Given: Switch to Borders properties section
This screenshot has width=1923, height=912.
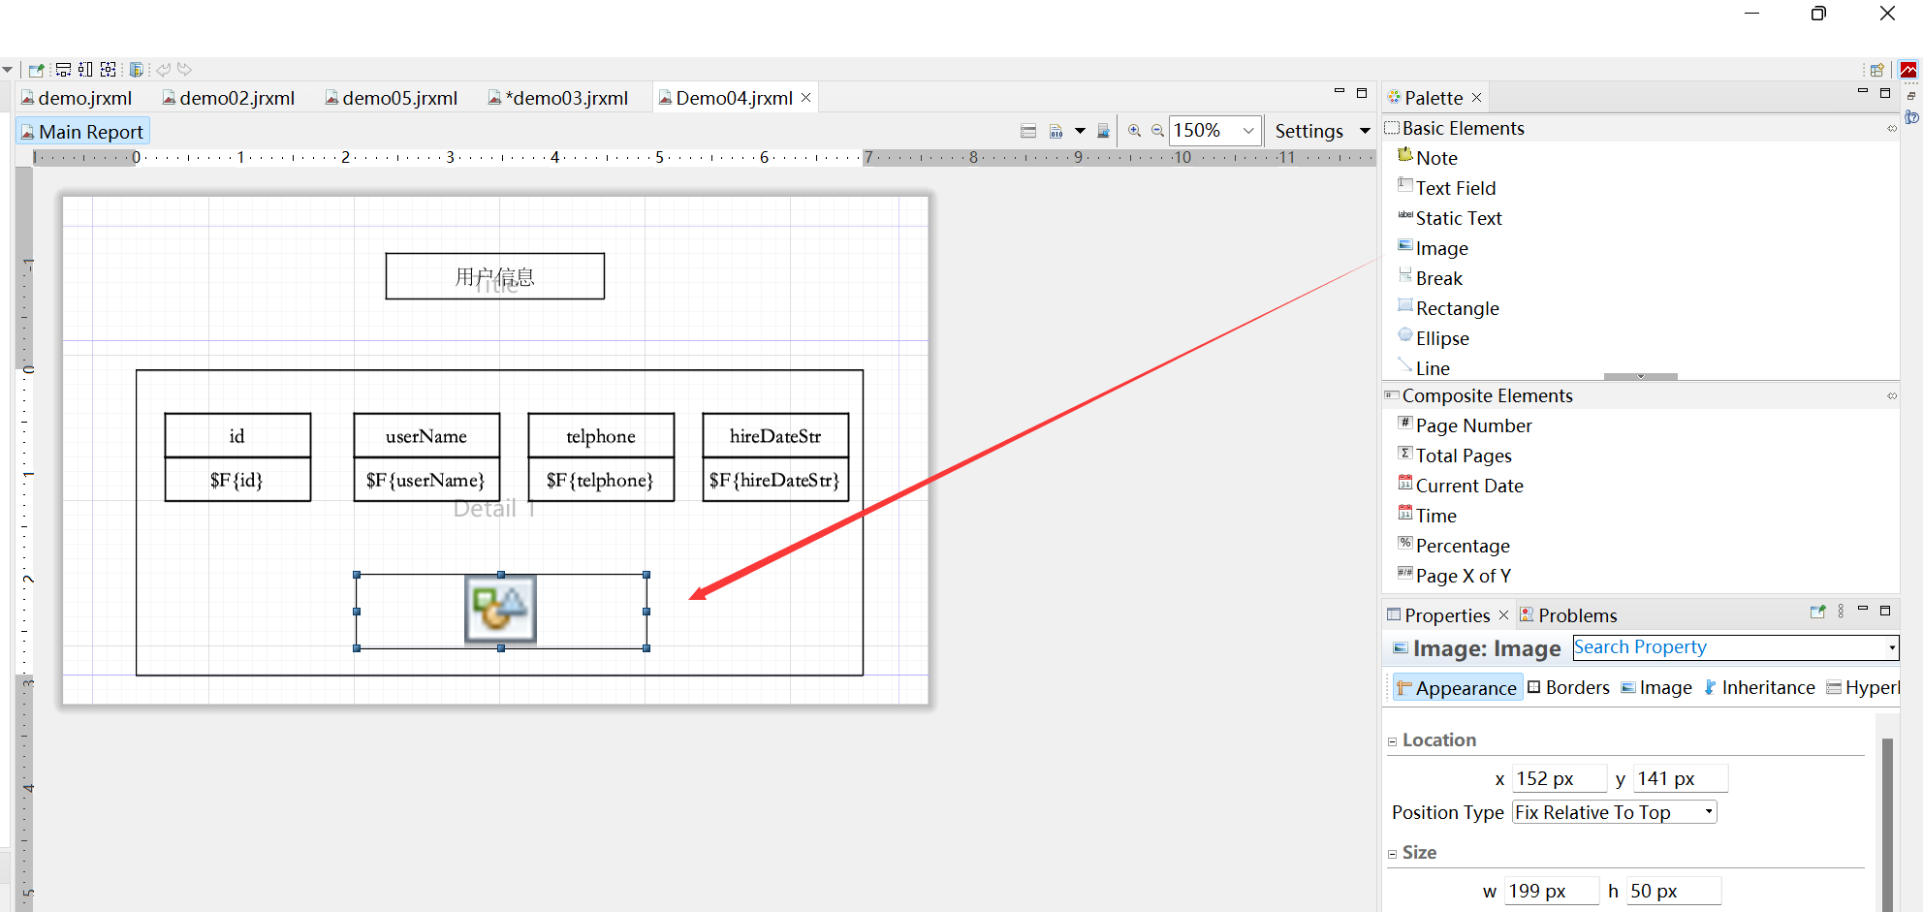Looking at the screenshot, I should [1576, 688].
